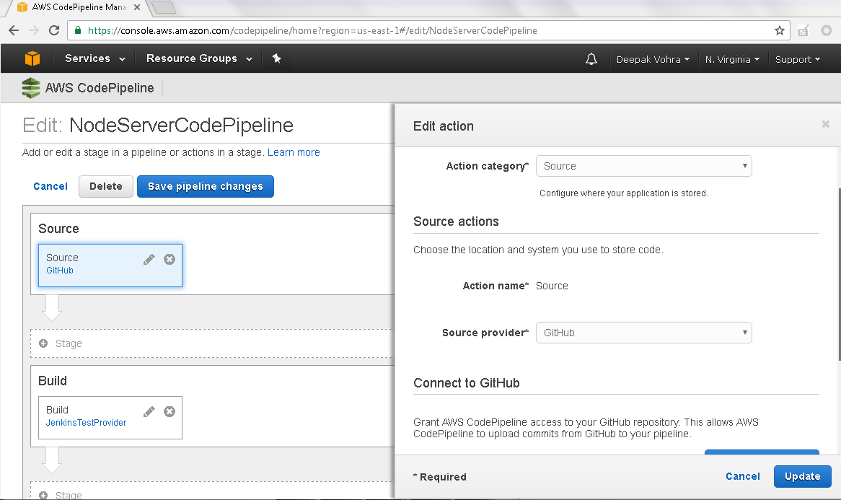This screenshot has width=841, height=500.
Task: View site security lock information
Action: point(78,30)
